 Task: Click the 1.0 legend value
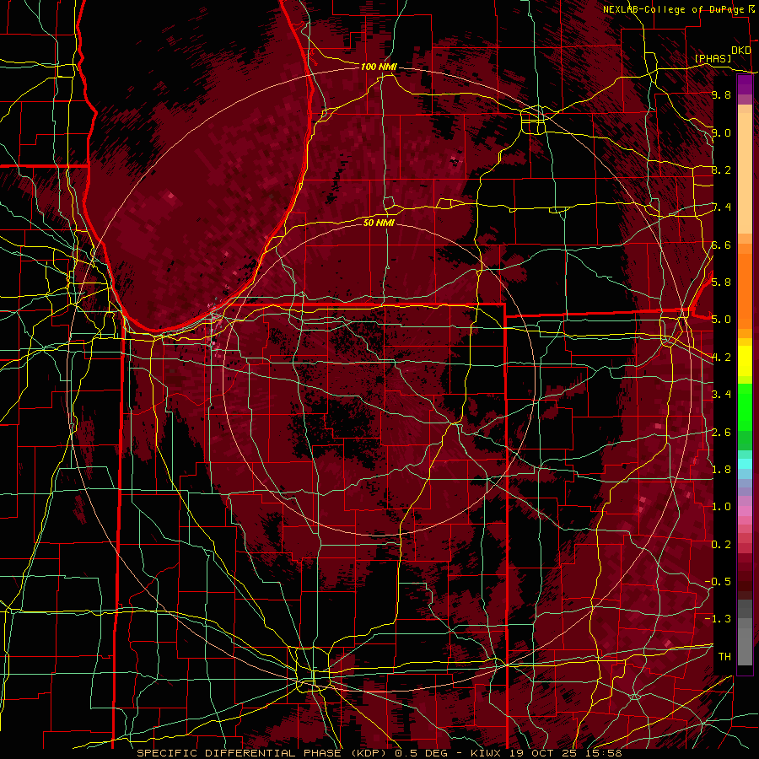click(x=721, y=507)
